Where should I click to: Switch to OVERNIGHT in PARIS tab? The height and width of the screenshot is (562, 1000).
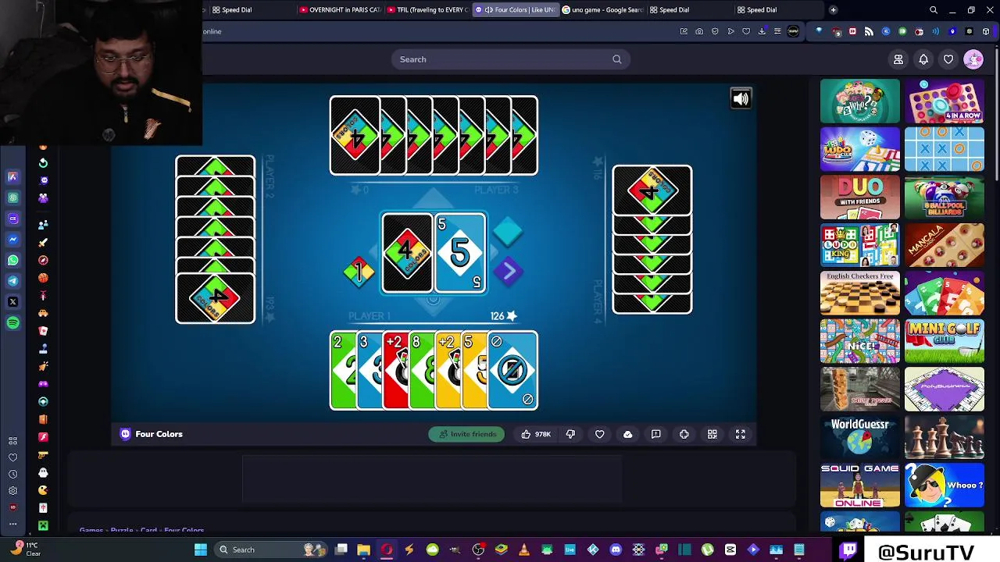(x=340, y=10)
